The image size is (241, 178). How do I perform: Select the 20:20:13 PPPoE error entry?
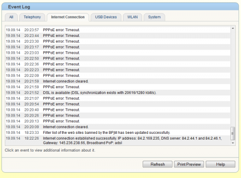(118, 121)
